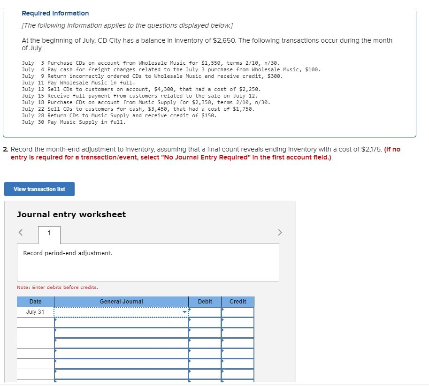Click the sixth row Debit cell
Viewport: 429px width, 387px height.
(x=205, y=364)
